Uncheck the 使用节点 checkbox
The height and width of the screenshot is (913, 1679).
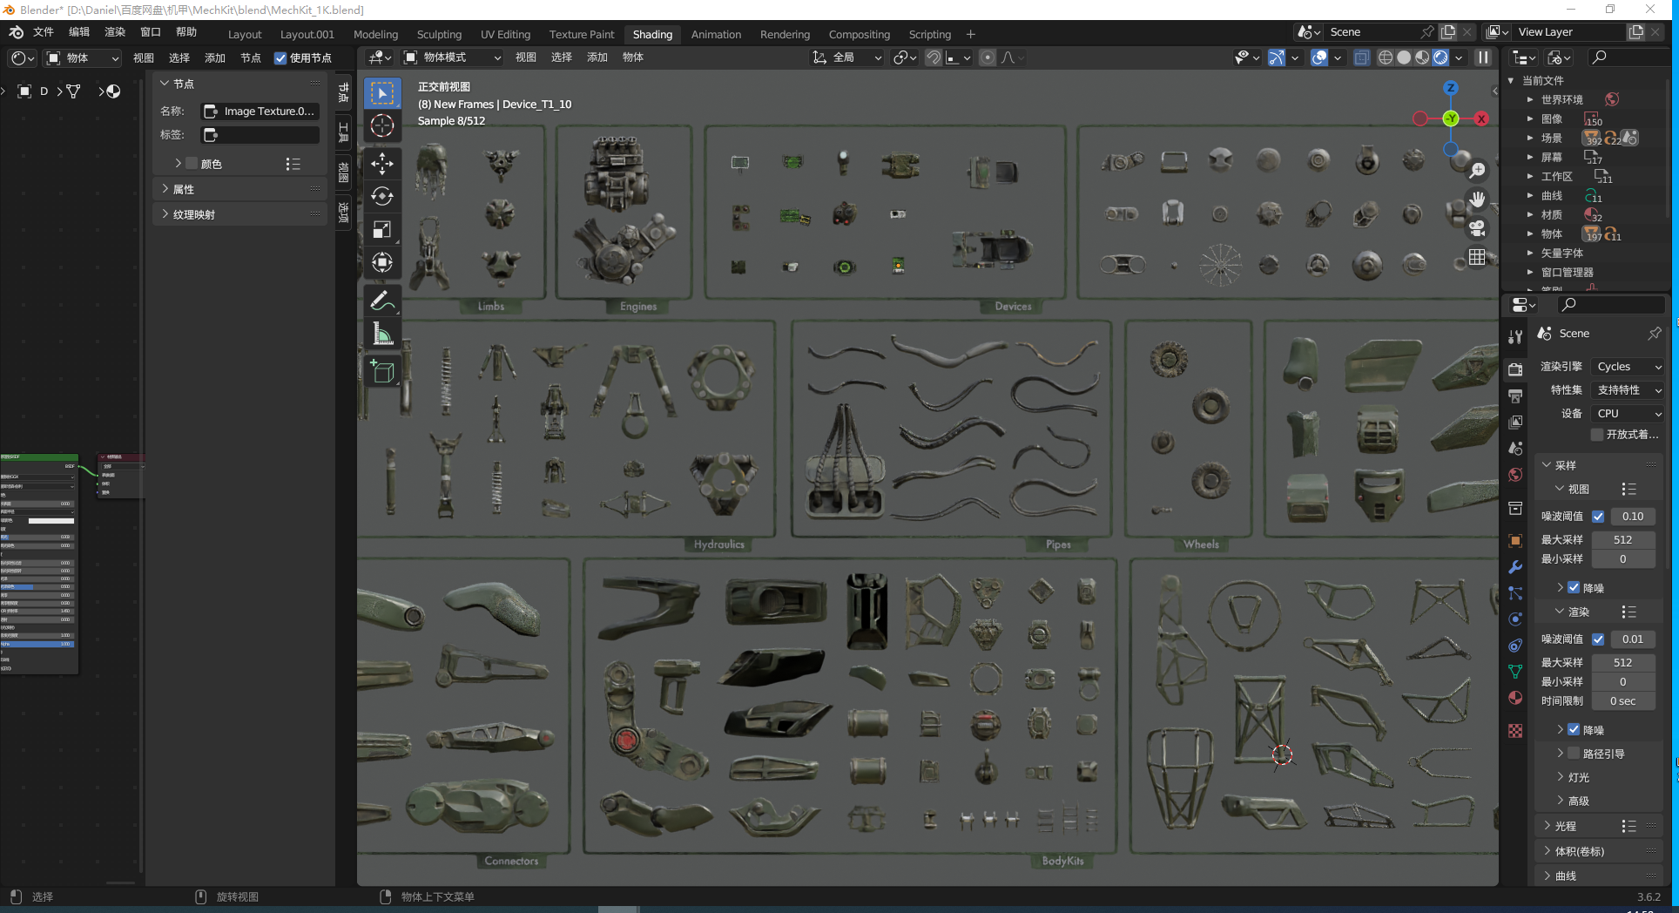coord(280,58)
